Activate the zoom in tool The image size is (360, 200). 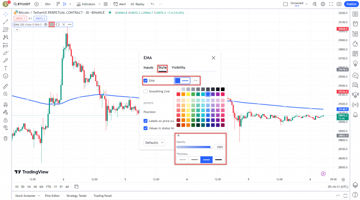pyautogui.click(x=6, y=94)
